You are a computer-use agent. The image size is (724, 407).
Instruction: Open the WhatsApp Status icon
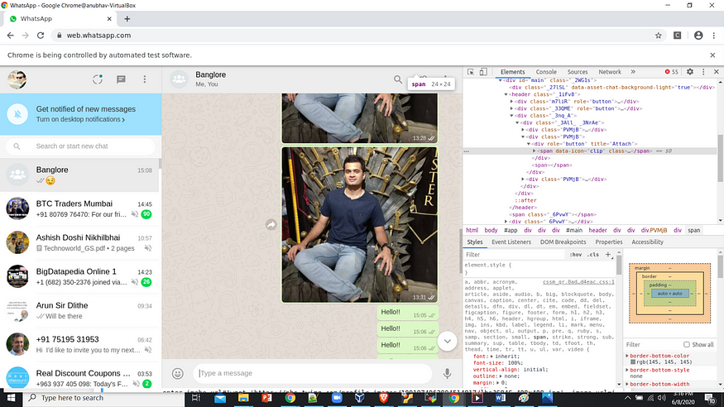click(x=98, y=79)
